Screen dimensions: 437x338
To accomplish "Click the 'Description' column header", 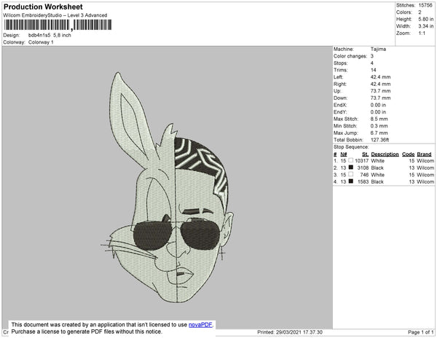I will point(385,154).
